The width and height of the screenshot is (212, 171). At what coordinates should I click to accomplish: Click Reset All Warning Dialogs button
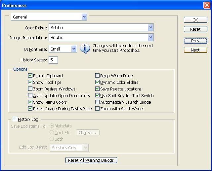[91, 160]
